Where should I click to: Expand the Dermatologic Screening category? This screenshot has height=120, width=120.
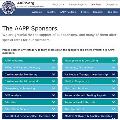(30, 88)
